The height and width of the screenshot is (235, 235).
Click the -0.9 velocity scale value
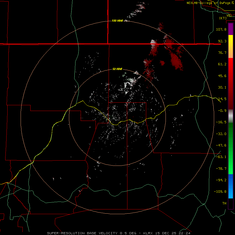tap(222, 111)
